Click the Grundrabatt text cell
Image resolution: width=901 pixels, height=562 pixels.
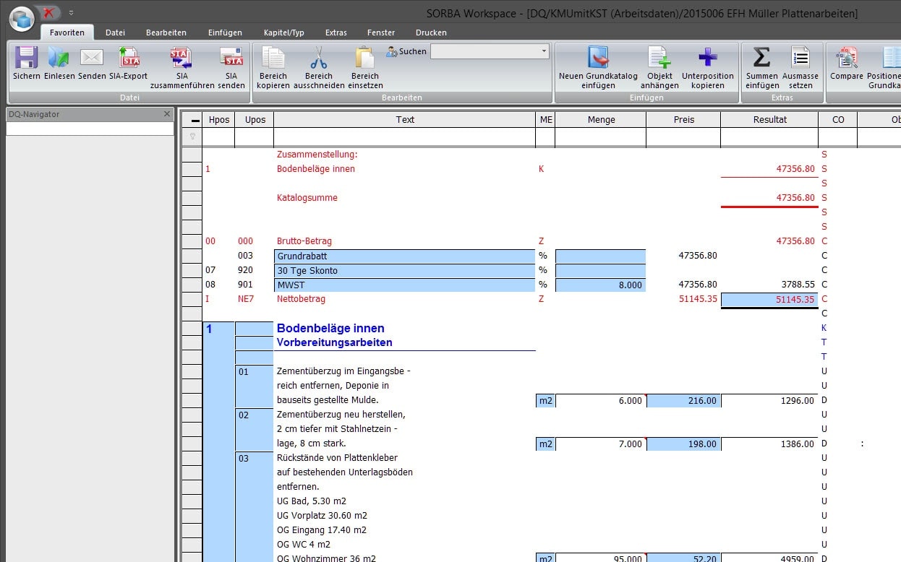405,256
